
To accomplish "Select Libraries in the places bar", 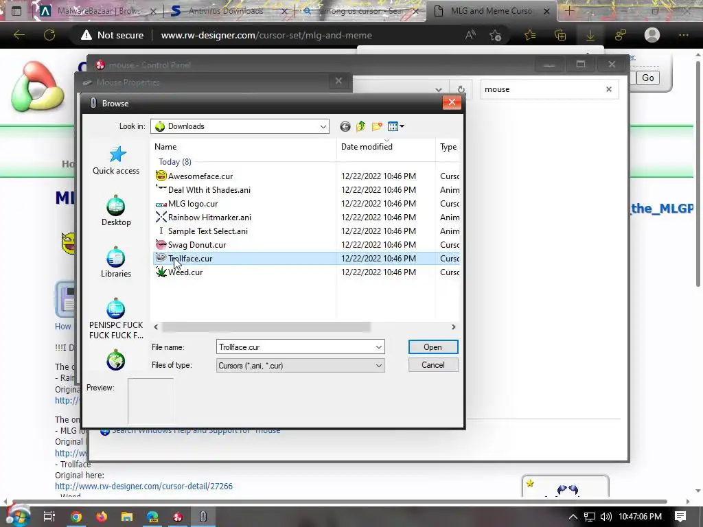I will pyautogui.click(x=116, y=262).
